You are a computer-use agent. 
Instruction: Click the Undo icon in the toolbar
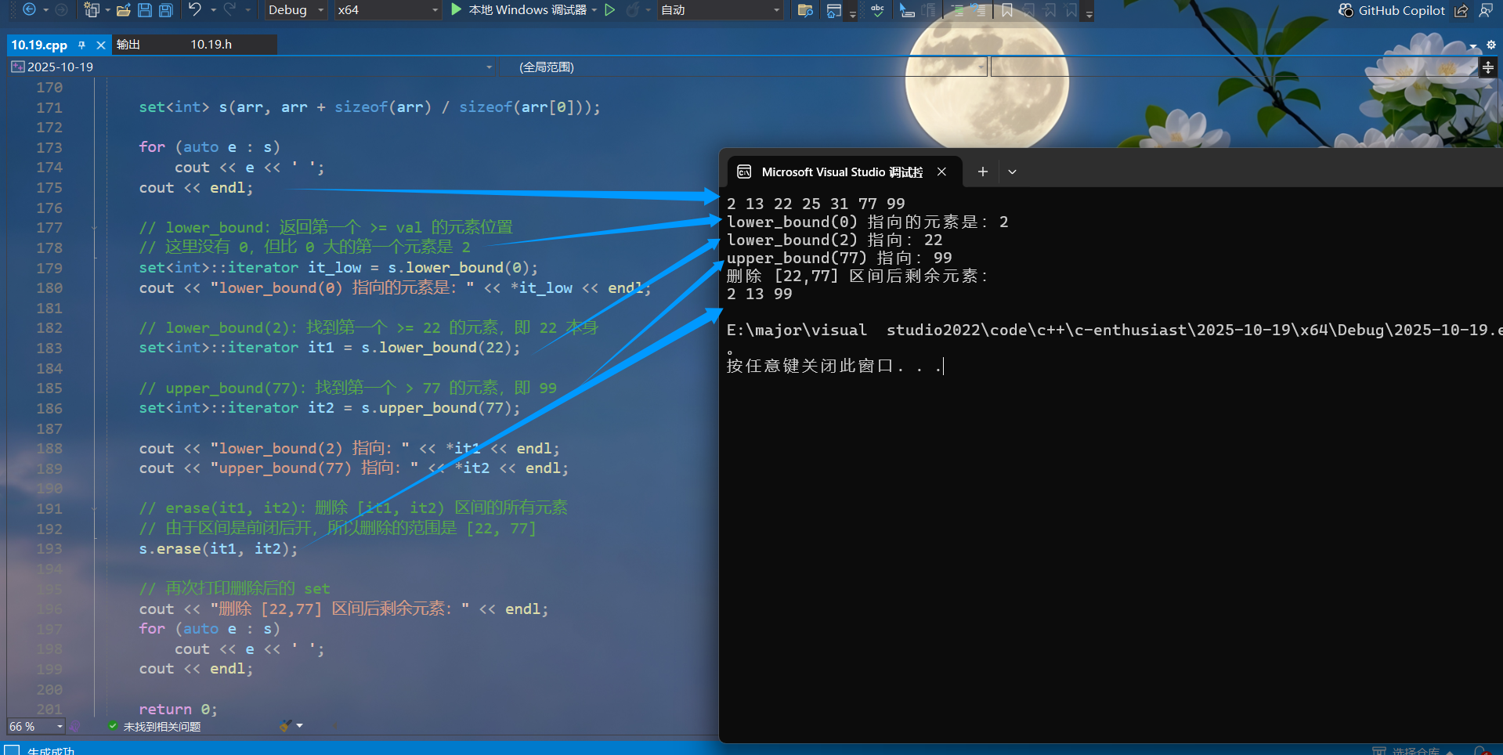(x=193, y=9)
